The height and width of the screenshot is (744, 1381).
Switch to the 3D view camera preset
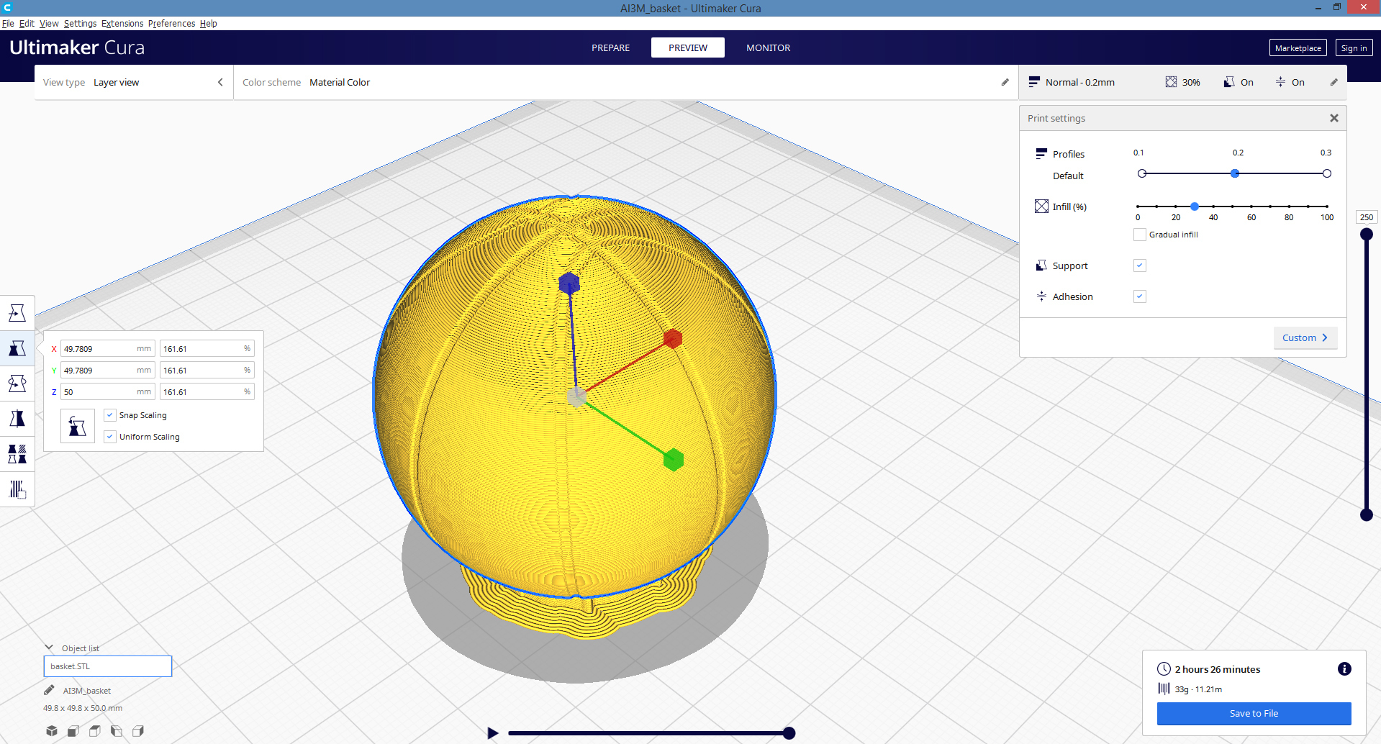coord(51,730)
